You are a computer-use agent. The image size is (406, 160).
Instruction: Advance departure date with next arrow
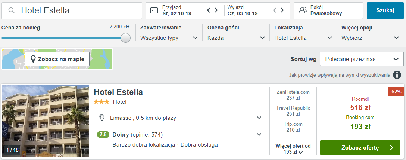click(x=282, y=10)
